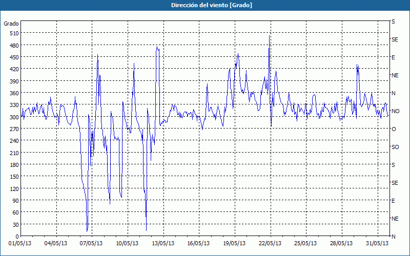Click the 480 value on the degree axis
Viewport: 410px width, 256px height.
click(14, 45)
